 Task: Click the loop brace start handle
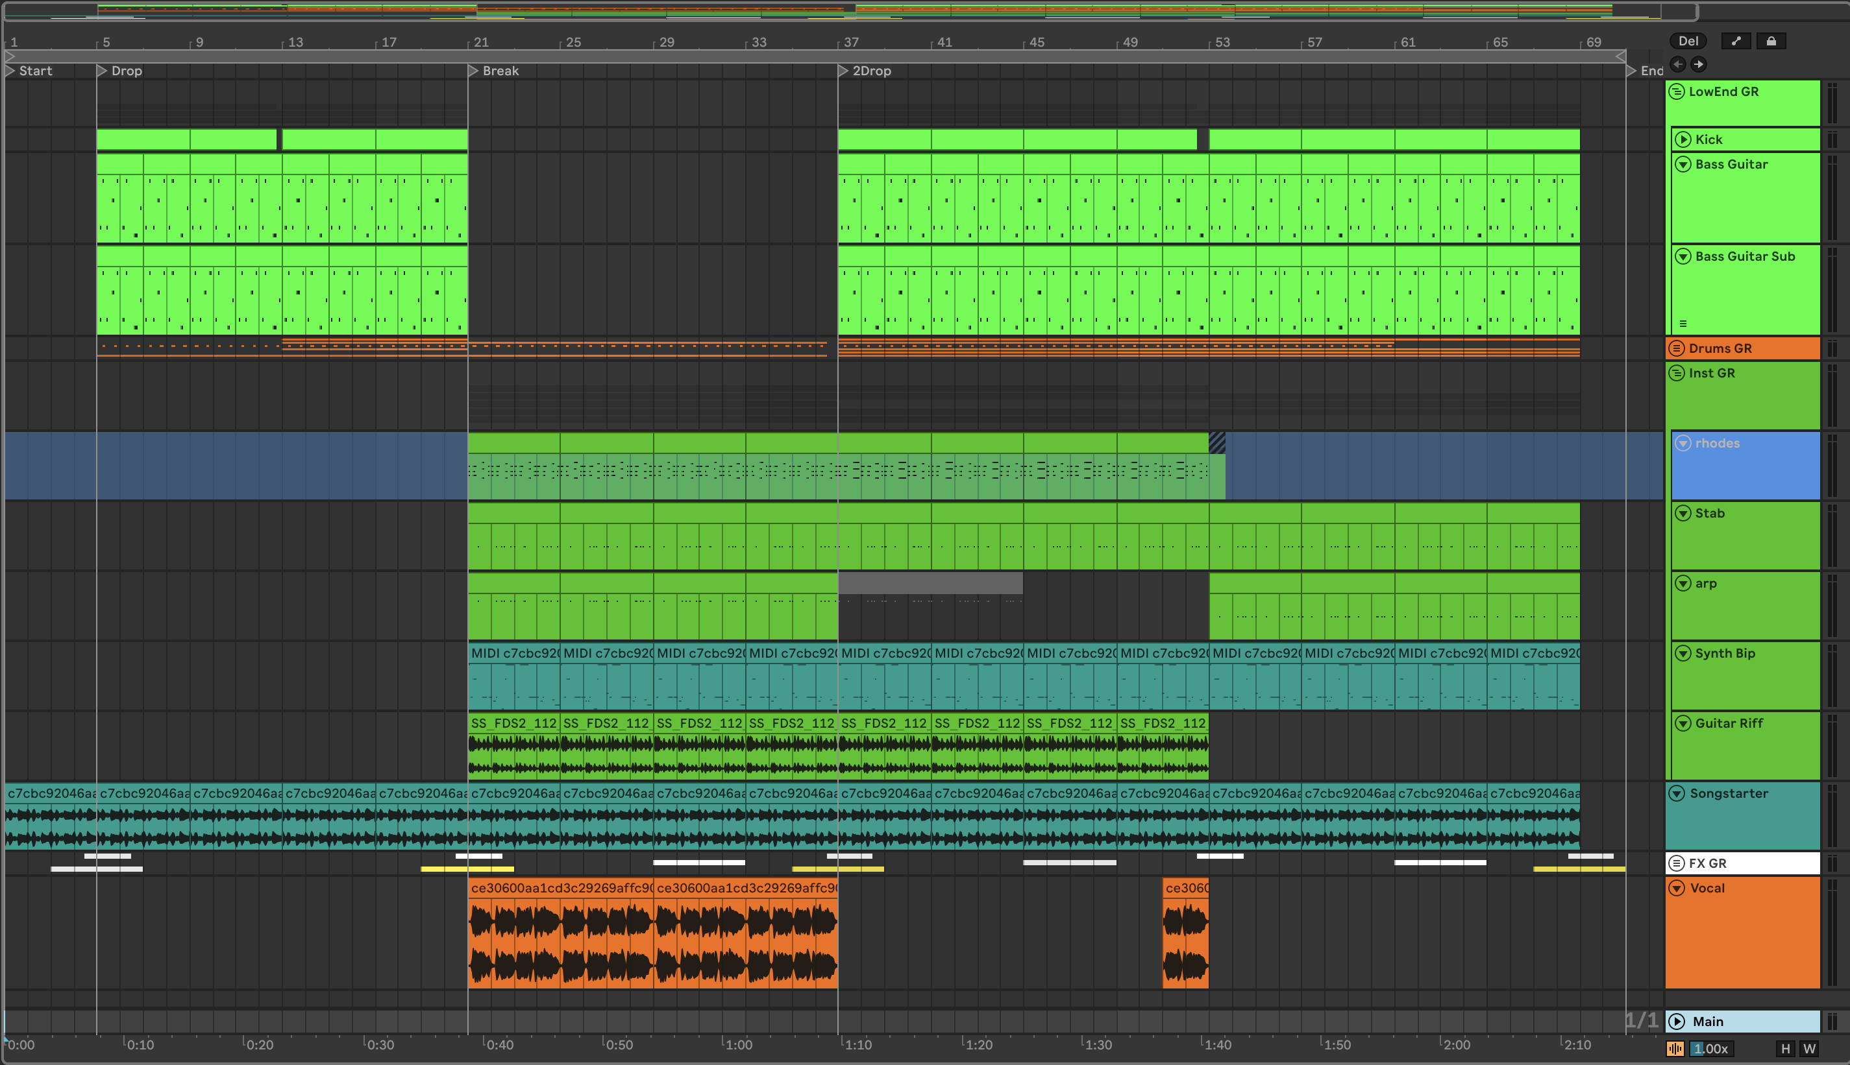point(10,56)
